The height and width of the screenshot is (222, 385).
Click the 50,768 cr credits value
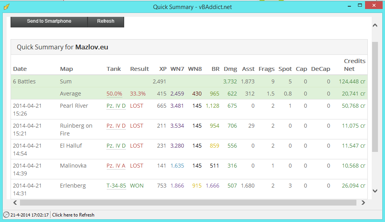(x=354, y=106)
